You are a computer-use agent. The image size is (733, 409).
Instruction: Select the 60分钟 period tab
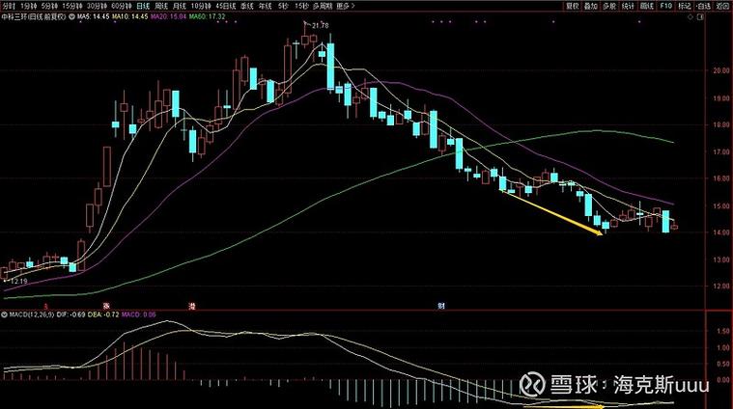(122, 6)
